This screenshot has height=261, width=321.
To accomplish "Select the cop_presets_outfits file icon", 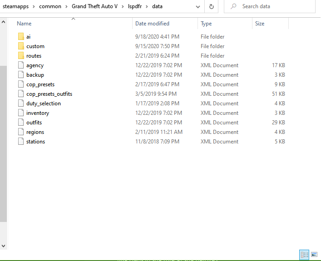I will 21,94.
